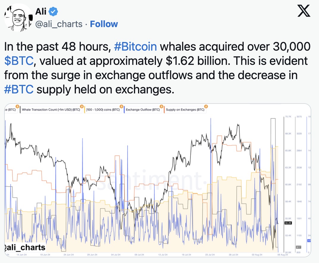This screenshot has height=263, width=319.
Task: Click the 55.2K current price label
Action: coord(288,223)
